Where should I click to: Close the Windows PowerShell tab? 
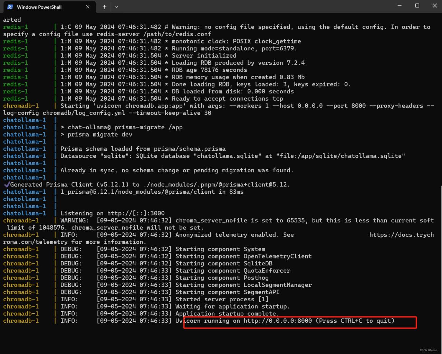pos(87,7)
